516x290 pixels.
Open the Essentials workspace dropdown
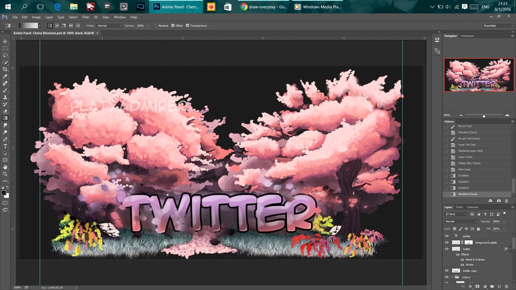pyautogui.click(x=498, y=25)
